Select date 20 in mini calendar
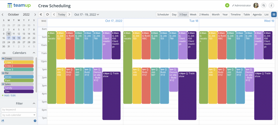Image resolution: width=278 pixels, height=125 pixels. coord(24,38)
